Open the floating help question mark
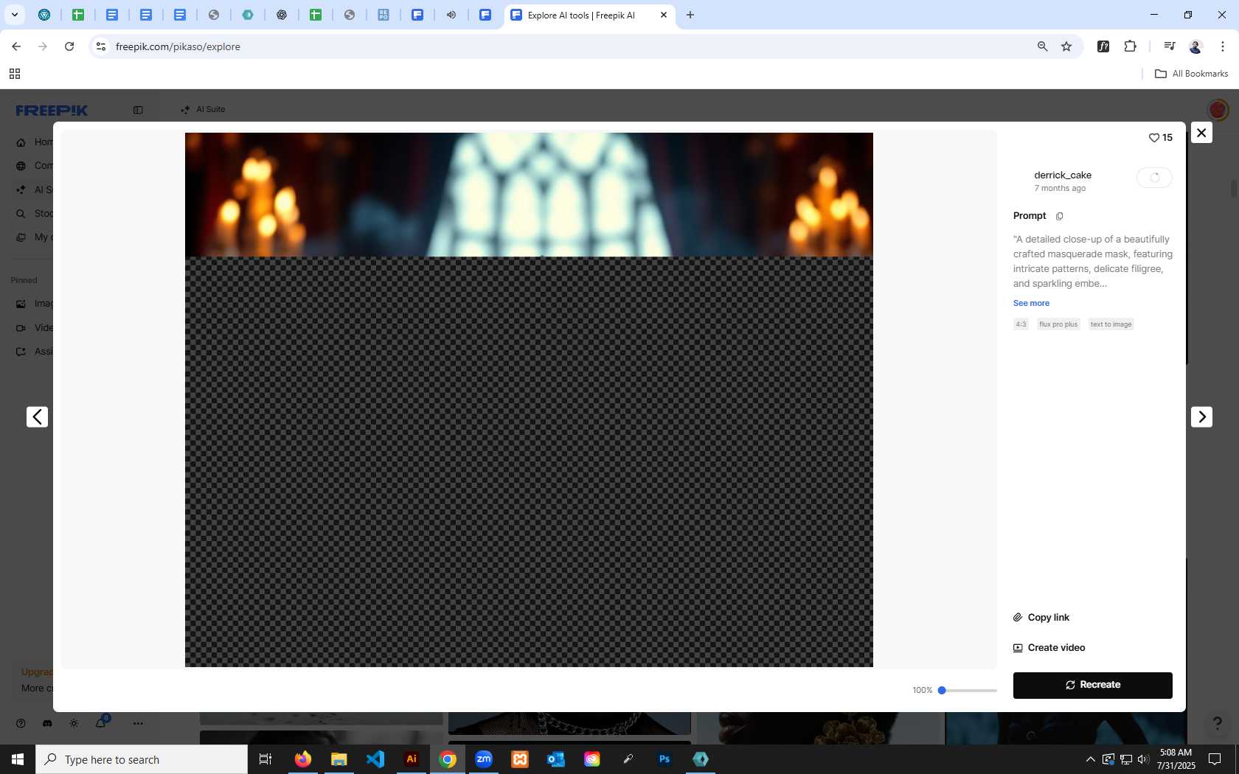1239x774 pixels. coord(1217,723)
